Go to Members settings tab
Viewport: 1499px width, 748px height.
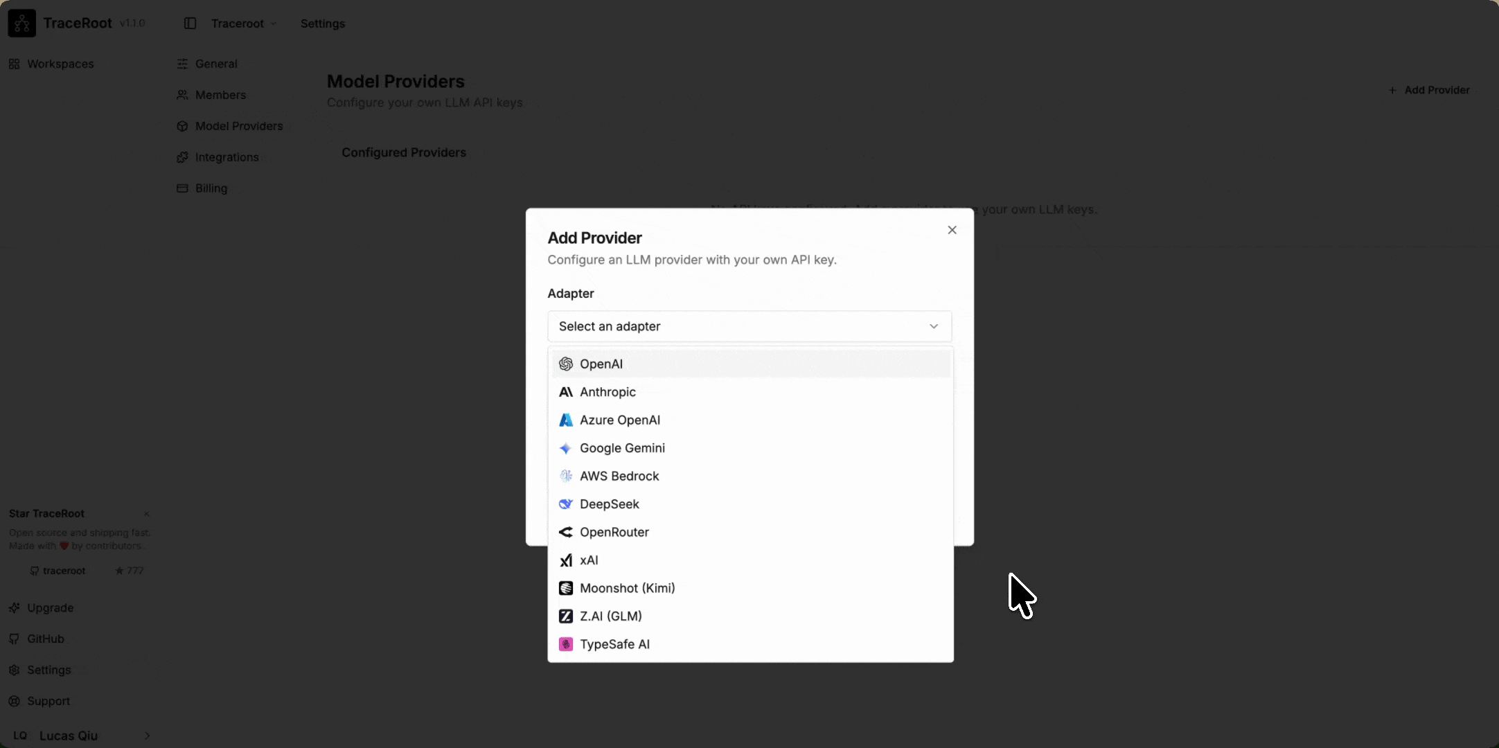220,95
